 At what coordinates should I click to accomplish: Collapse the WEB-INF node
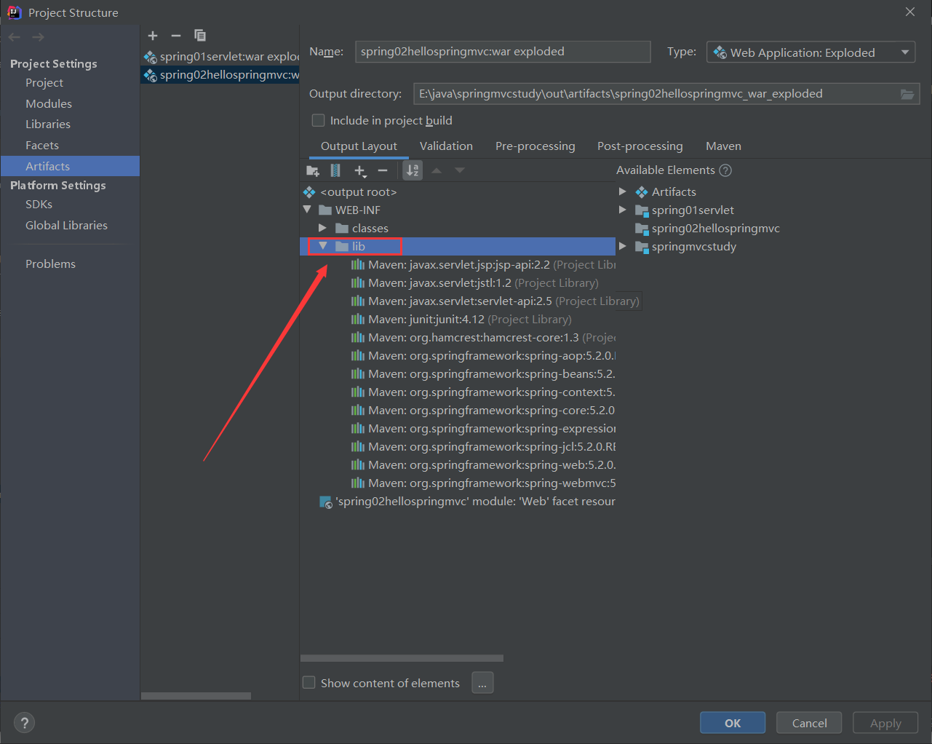(x=307, y=210)
